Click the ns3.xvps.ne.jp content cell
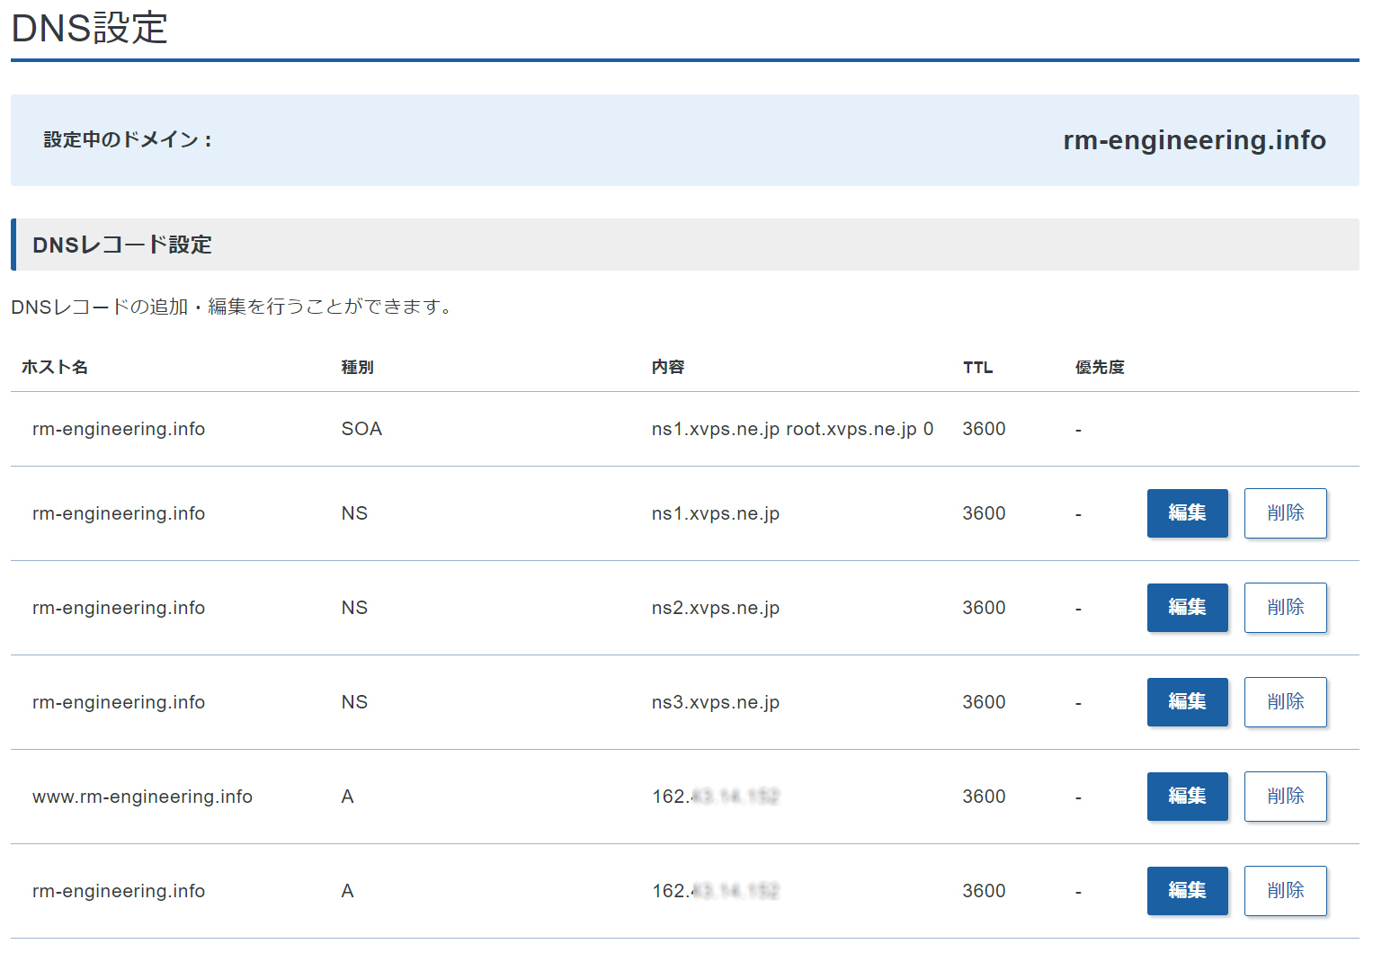 coord(715,702)
